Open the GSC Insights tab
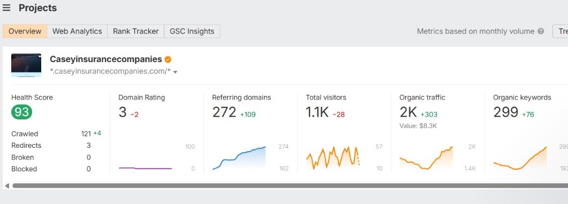 pos(192,31)
